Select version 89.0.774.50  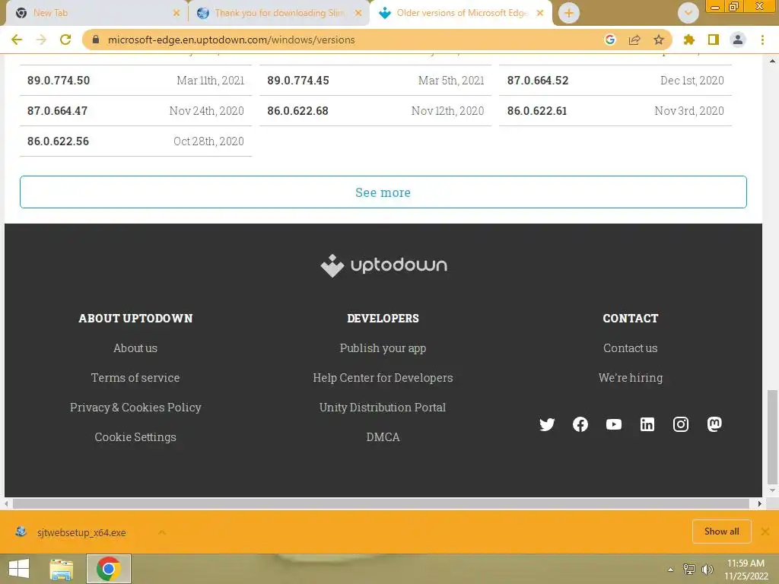[x=135, y=81]
